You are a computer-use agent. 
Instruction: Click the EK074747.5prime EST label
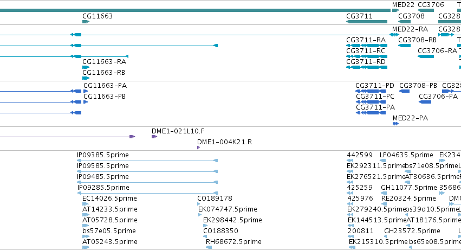228,210
